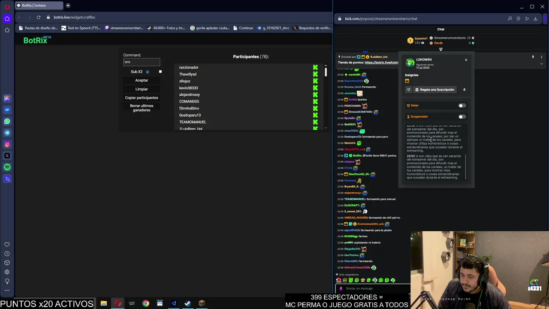Open the heart icon in Opera sidebar
This screenshot has width=549, height=309.
7,245
